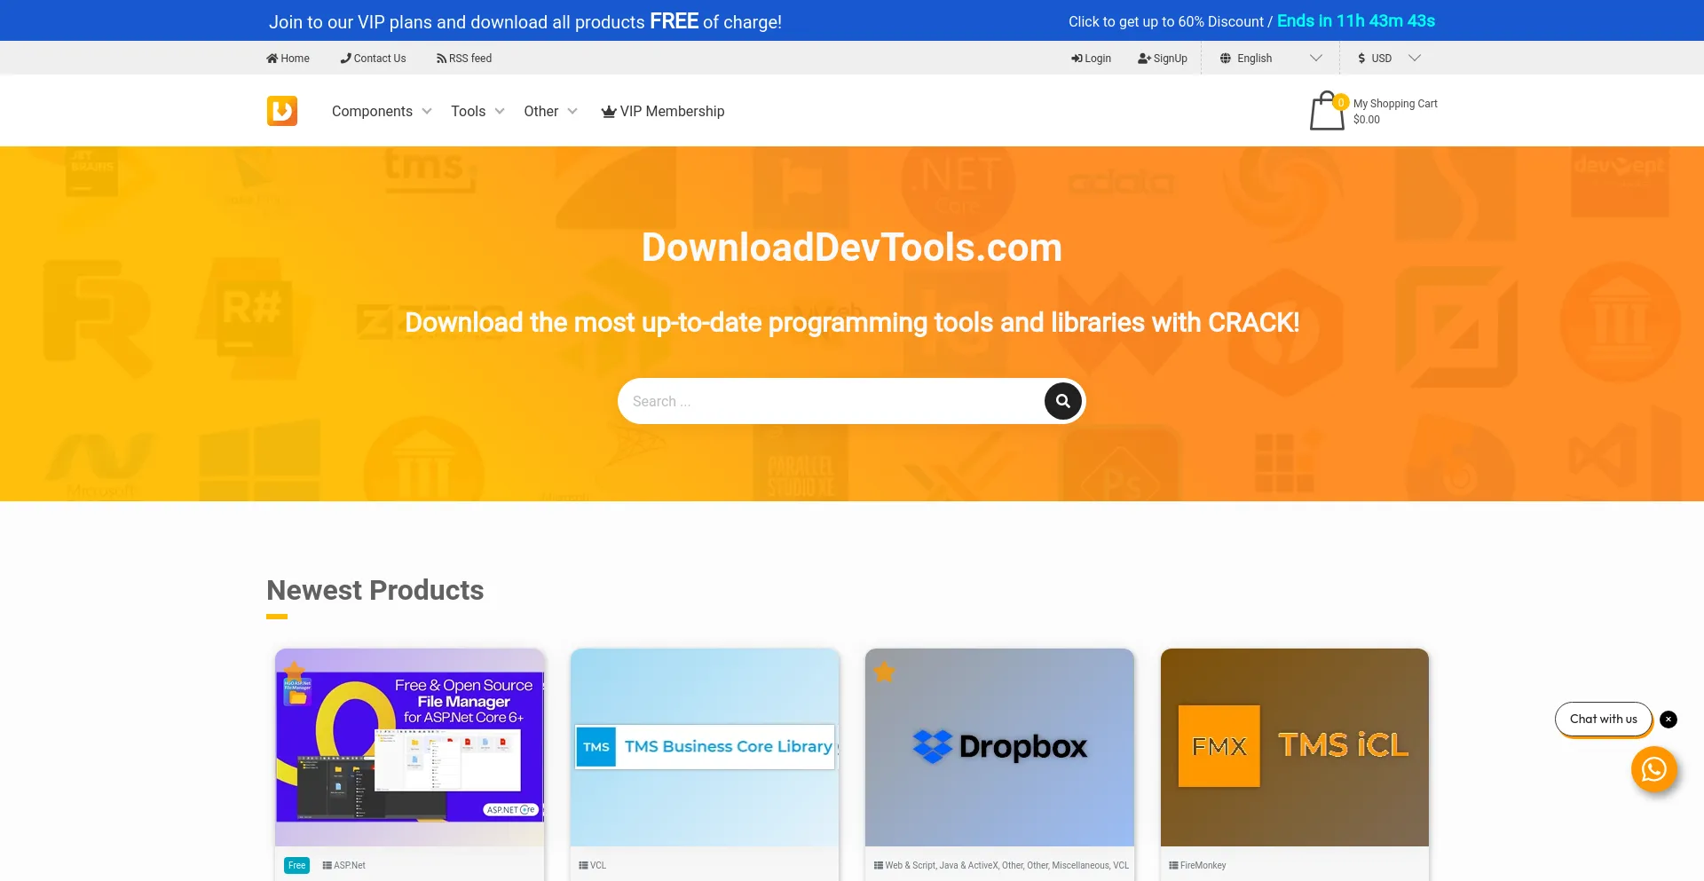Screen dimensions: 1704x881
Task: Click the ASP.Net category label
Action: tap(350, 865)
